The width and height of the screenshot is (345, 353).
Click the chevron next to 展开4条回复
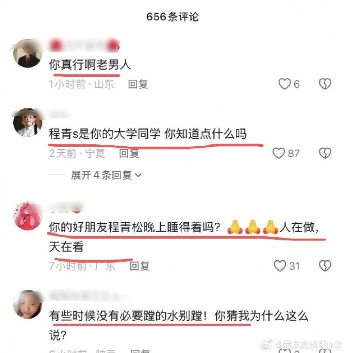point(138,175)
